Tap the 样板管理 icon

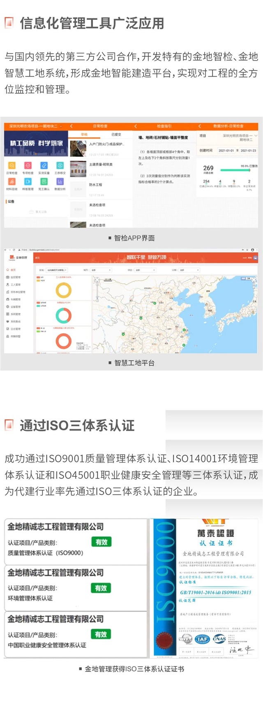click(x=28, y=182)
